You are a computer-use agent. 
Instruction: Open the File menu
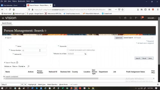(2, 1)
